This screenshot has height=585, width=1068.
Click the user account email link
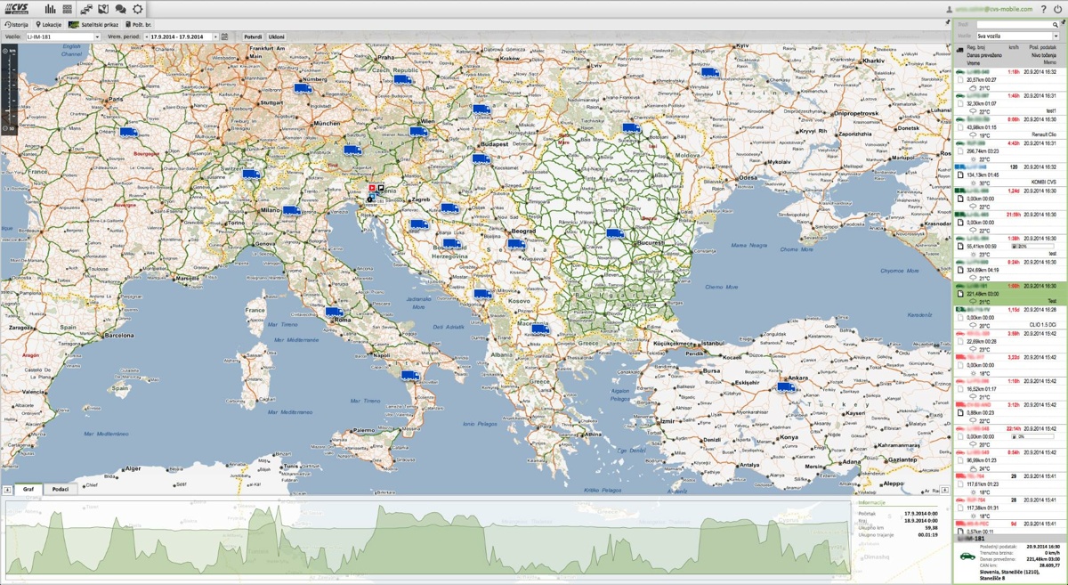coord(996,9)
